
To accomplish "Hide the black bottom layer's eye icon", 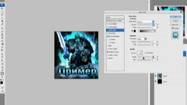I will pos(155,82).
